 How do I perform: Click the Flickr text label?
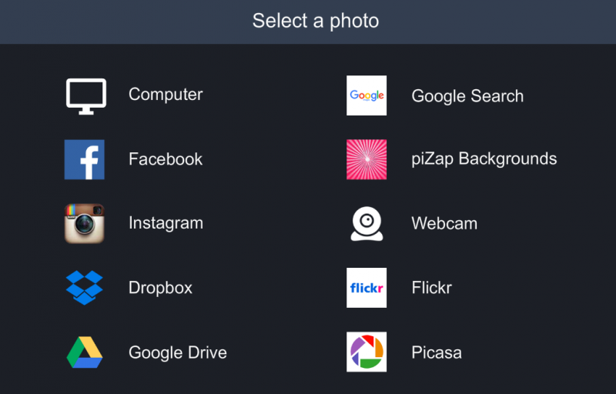click(x=432, y=288)
